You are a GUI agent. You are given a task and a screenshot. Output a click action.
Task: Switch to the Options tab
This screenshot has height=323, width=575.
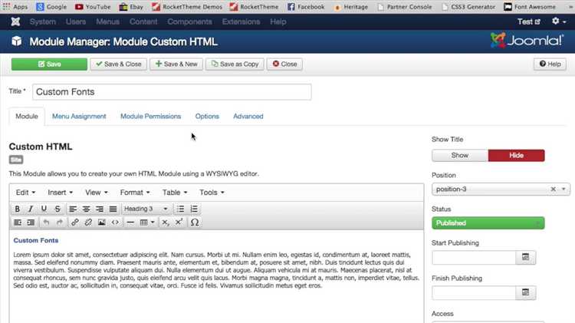tap(207, 117)
